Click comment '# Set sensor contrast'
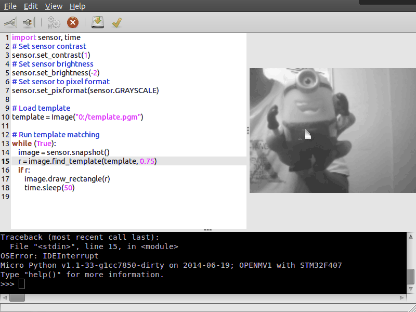This screenshot has height=312, width=416. click(49, 46)
